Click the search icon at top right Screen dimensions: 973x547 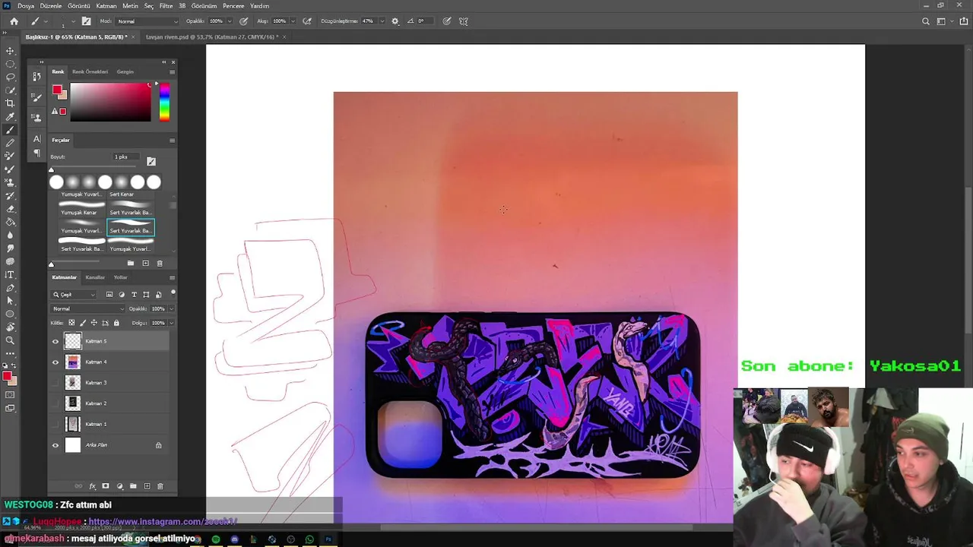[925, 21]
